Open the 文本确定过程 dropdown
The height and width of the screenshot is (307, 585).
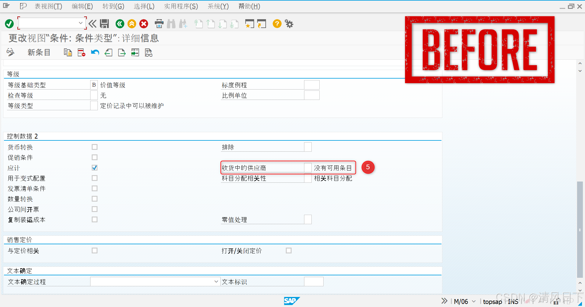coord(216,281)
